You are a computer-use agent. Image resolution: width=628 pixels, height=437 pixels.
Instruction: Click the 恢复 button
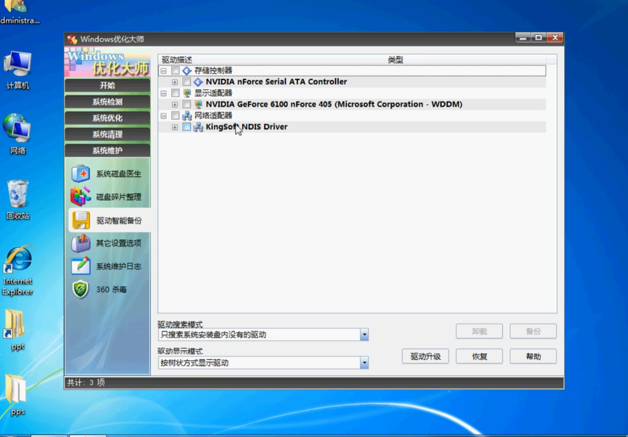(x=479, y=356)
